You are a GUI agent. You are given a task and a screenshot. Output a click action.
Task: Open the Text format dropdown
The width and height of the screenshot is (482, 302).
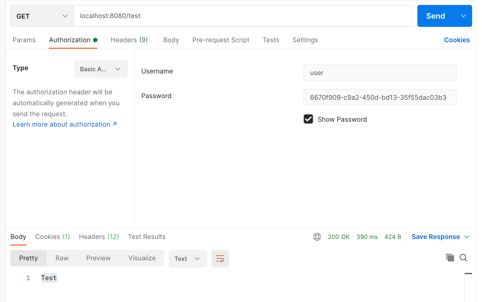pos(188,258)
